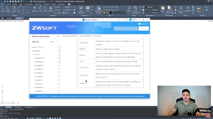
Task: Click the Desplazar tool in Modificar
Action: tap(35, 9)
